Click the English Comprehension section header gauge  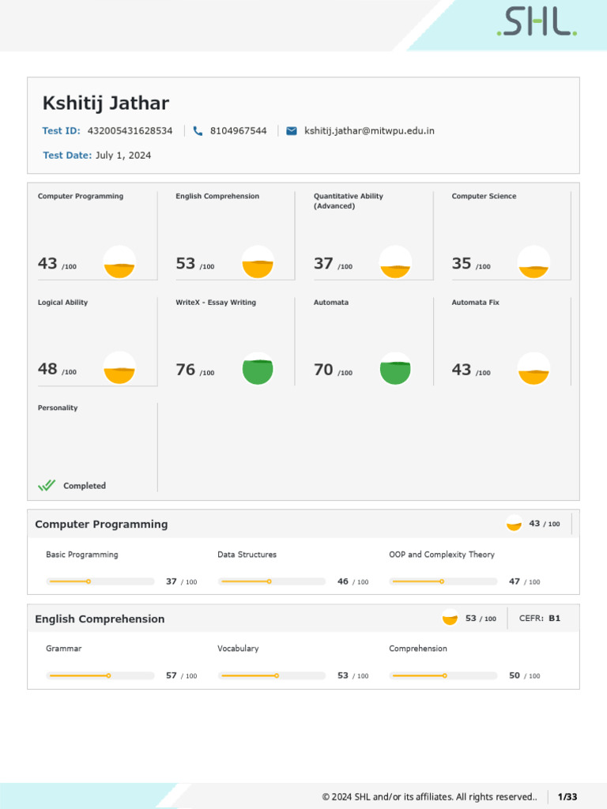pos(450,619)
